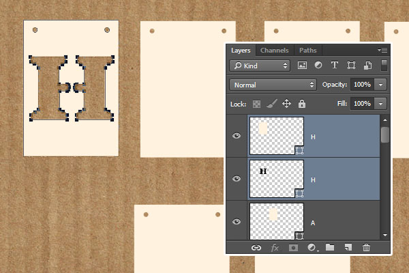Select top H layer thumbnail with card shape

coord(277,136)
